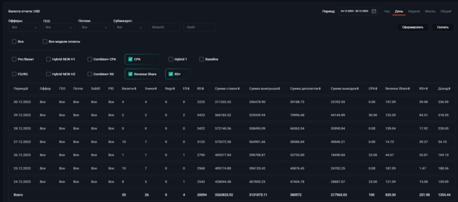Sort table by FD column arrow
Image resolution: width=458 pixels, height=202 pixels.
click(x=188, y=88)
